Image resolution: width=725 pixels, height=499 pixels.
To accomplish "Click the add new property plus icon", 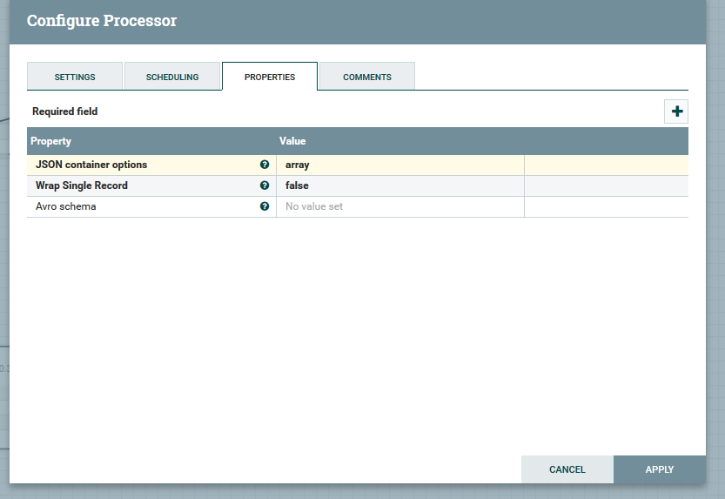I will pos(676,111).
